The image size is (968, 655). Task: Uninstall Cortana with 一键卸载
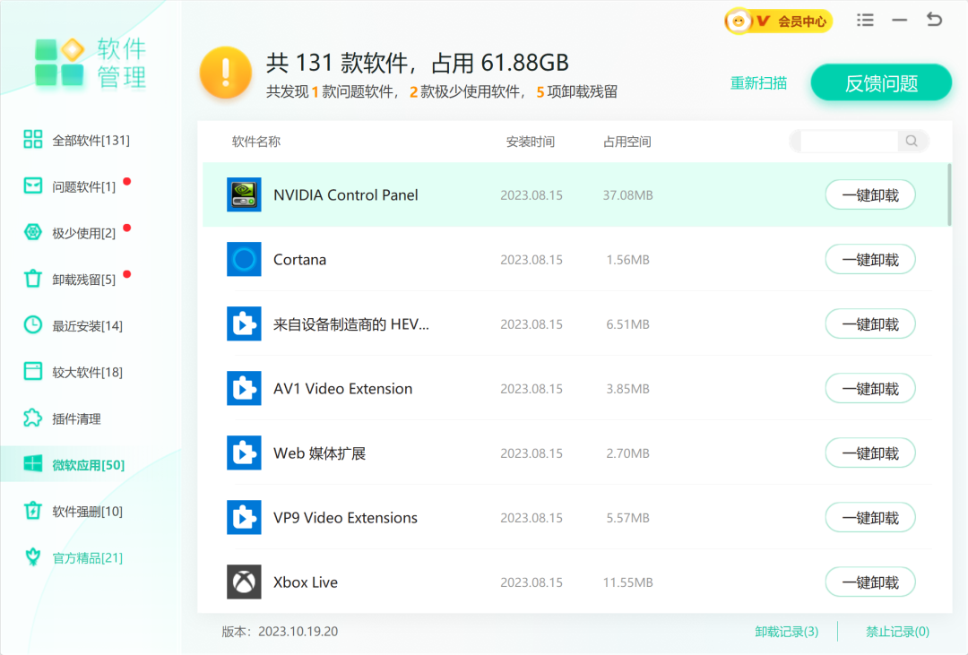click(870, 259)
